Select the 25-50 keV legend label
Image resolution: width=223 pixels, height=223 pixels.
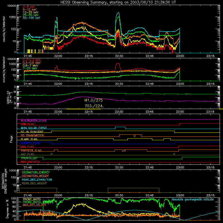click(31, 15)
